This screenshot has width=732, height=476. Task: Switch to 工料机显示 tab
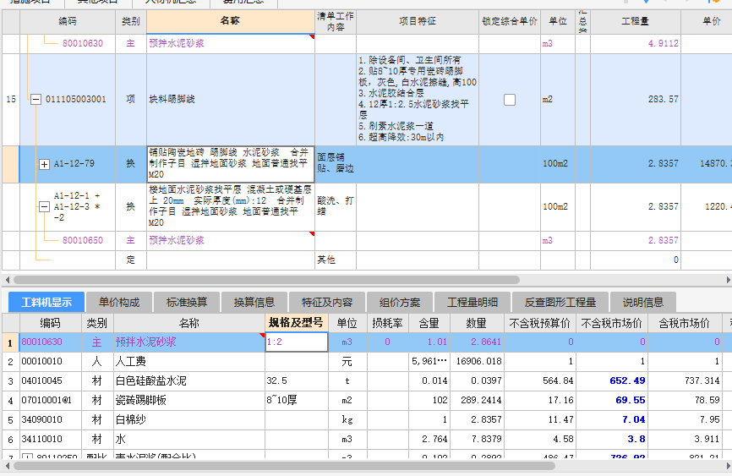tap(46, 302)
